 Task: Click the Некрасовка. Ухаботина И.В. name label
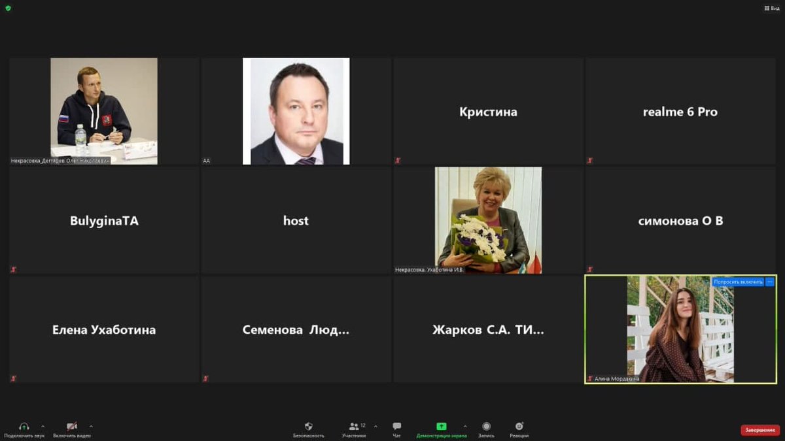(429, 269)
